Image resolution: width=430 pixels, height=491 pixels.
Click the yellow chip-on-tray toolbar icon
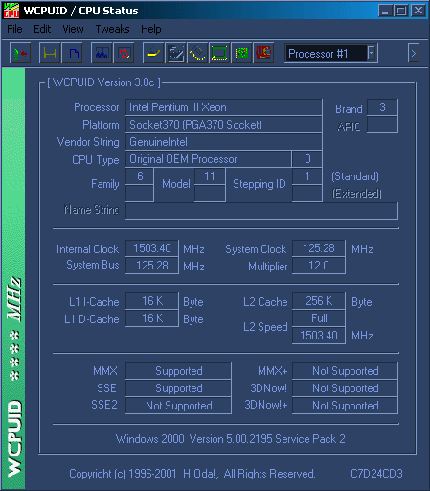click(153, 53)
